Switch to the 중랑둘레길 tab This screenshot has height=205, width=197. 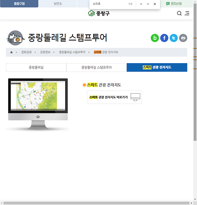[x=36, y=67]
